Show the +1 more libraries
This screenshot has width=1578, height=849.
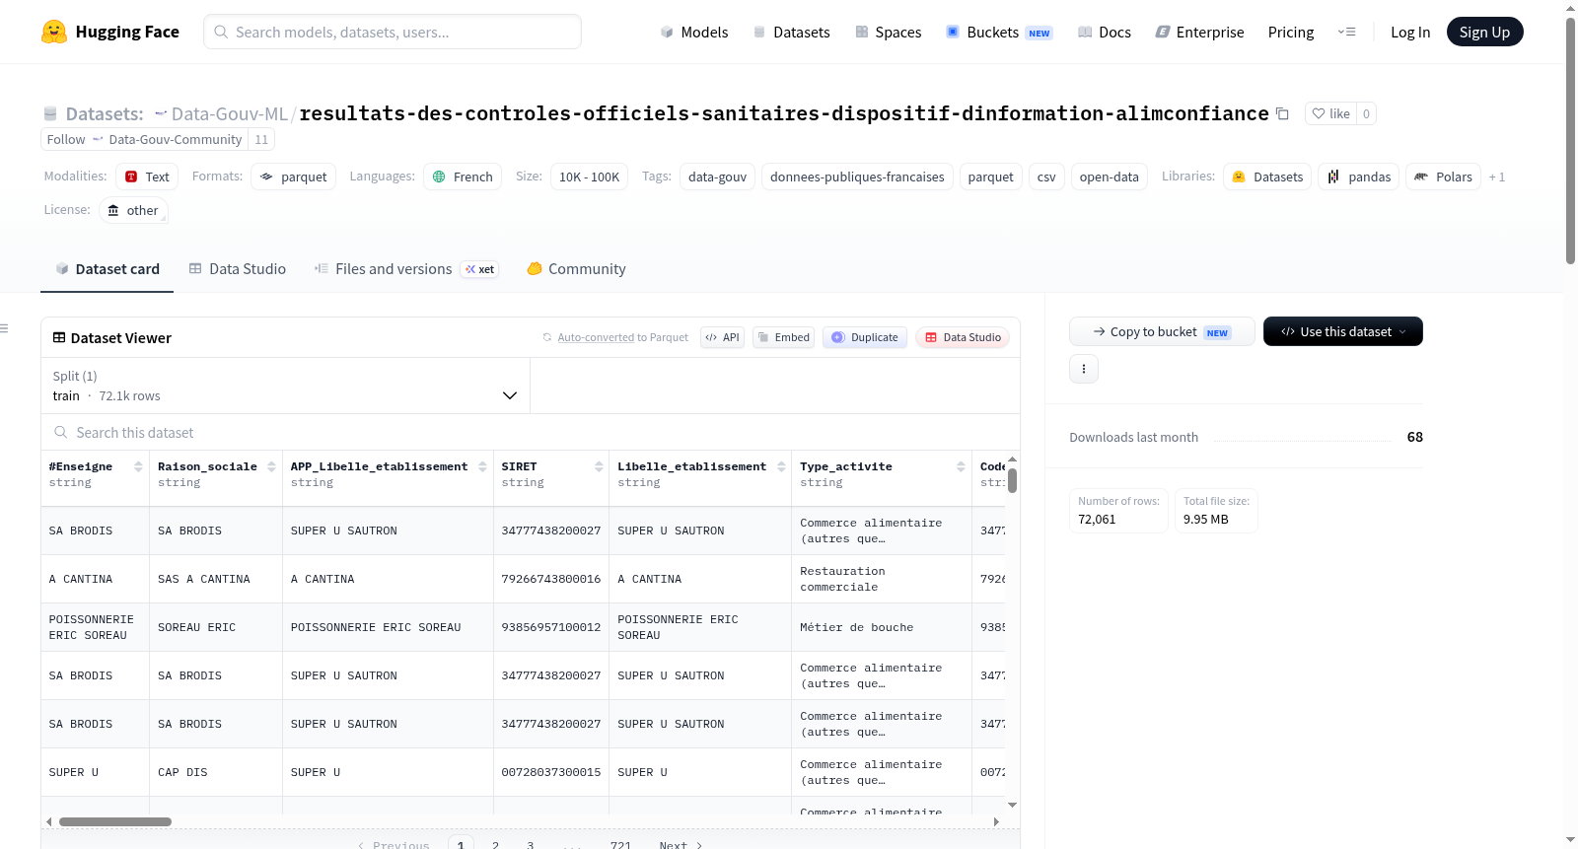click(x=1497, y=177)
